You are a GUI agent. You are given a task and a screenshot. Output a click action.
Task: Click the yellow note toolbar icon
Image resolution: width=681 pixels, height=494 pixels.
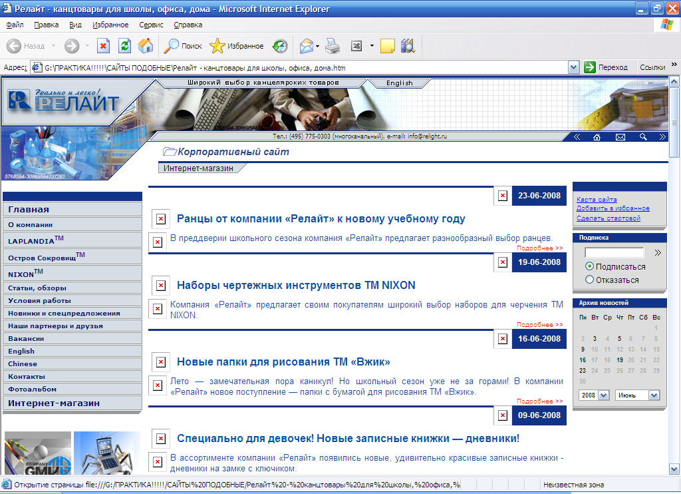(x=388, y=46)
